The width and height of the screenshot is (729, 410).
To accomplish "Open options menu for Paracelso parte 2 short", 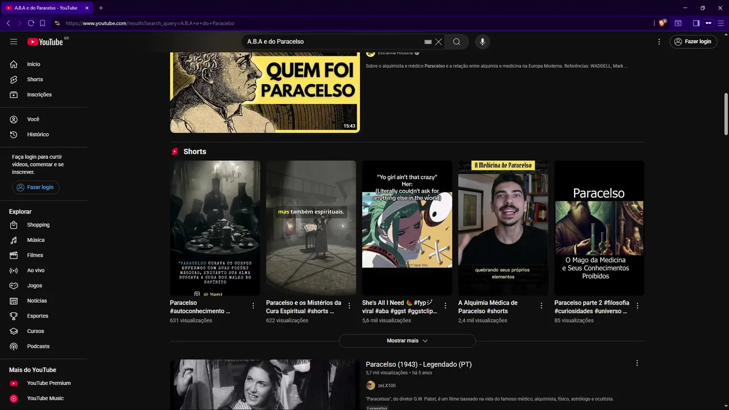I will (637, 306).
